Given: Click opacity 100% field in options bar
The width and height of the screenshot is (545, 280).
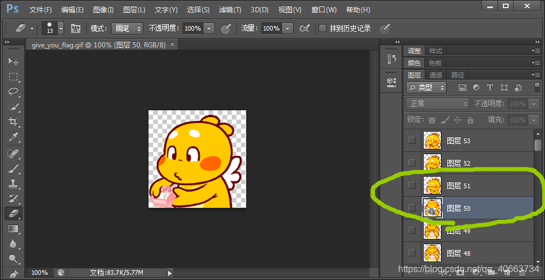Looking at the screenshot, I should (193, 28).
